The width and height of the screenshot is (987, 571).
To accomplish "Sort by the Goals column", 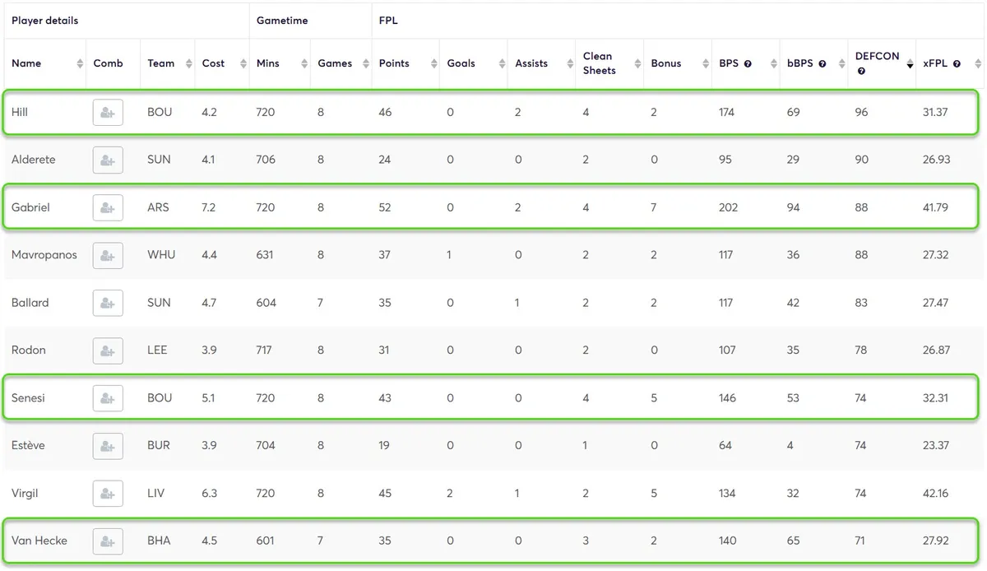I will coord(461,63).
